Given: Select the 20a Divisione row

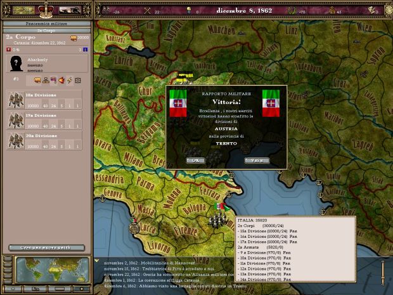Looking at the screenshot, I should [x=44, y=140].
